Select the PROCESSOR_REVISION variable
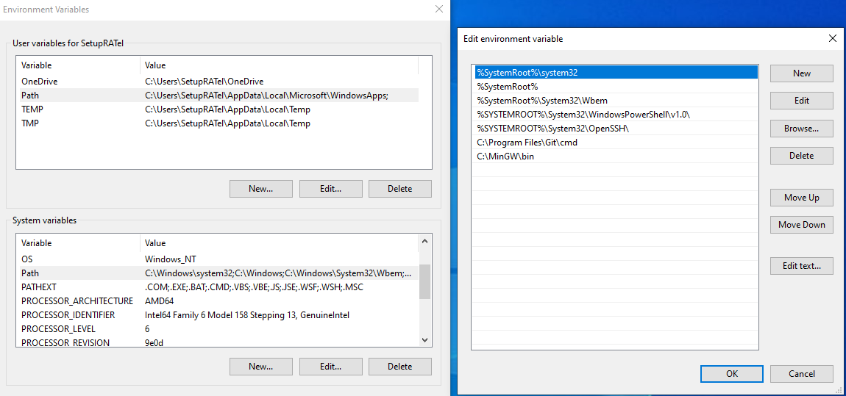The image size is (846, 396). tap(218, 342)
